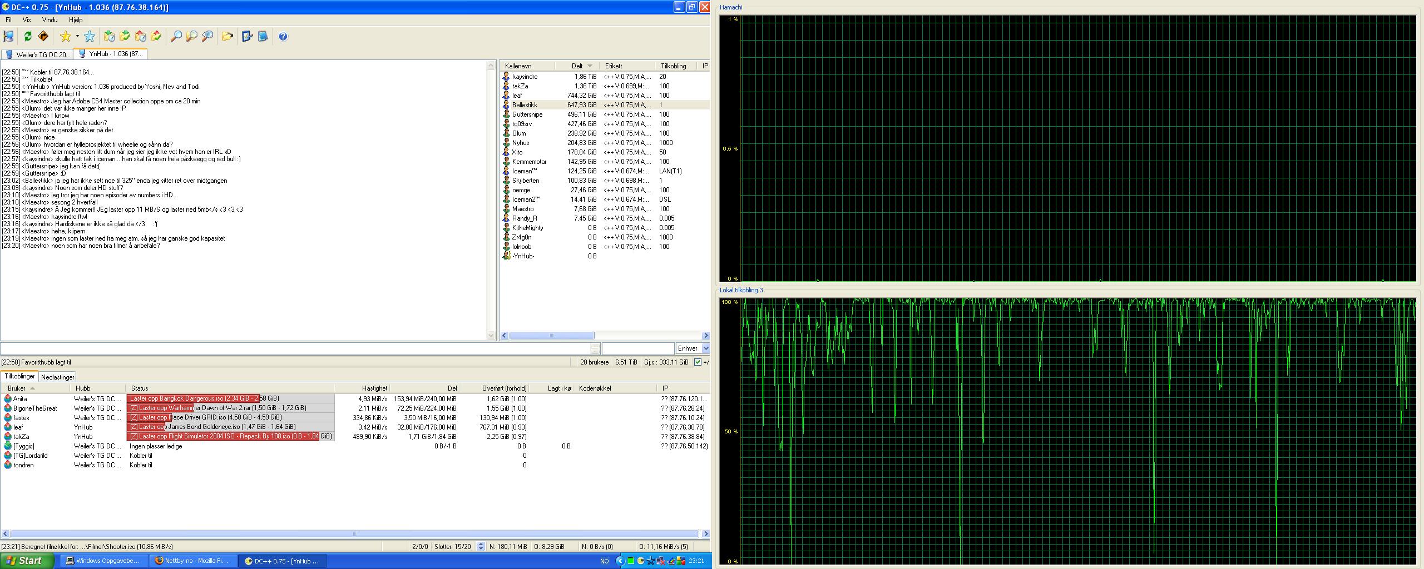Click Bangkok Dangerous.iso upload progress bar
Viewport: 1424px width, 569px height.
point(231,398)
